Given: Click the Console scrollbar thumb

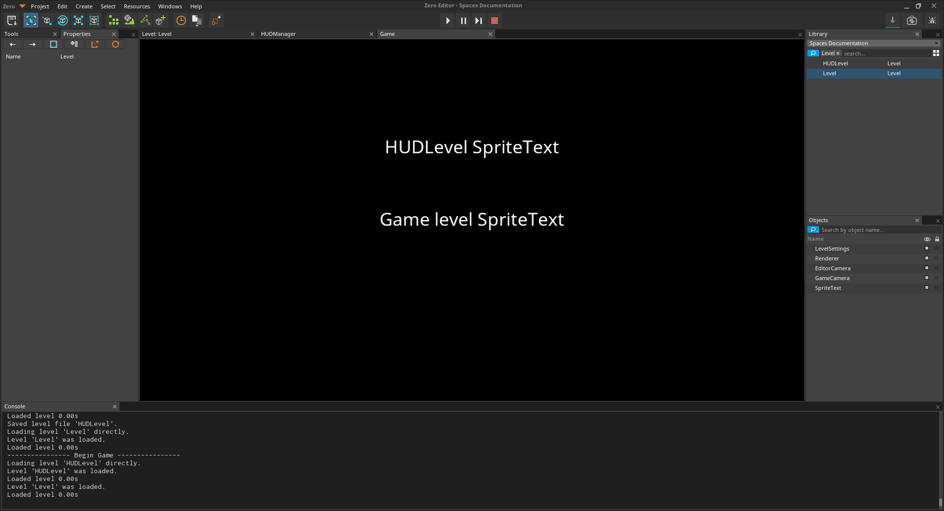Looking at the screenshot, I should click(940, 502).
